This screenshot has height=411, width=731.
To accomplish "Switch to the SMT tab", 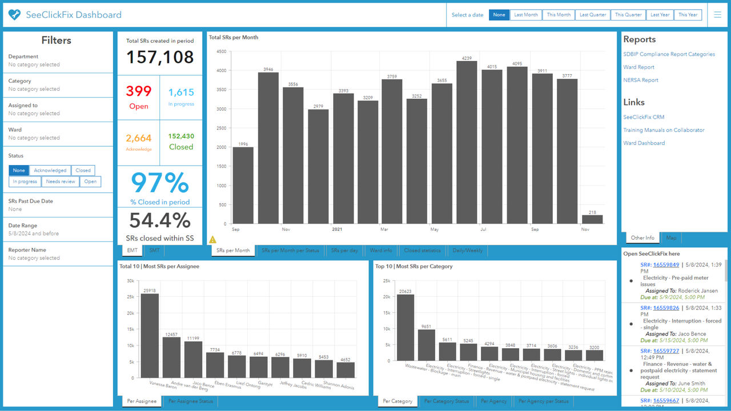I will [x=154, y=250].
